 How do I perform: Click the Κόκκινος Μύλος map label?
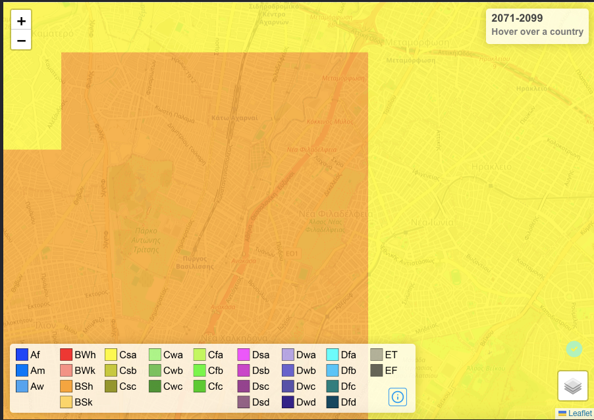tap(329, 122)
